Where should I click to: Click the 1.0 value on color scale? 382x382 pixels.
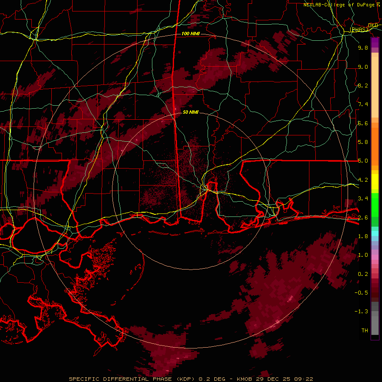pyautogui.click(x=363, y=255)
